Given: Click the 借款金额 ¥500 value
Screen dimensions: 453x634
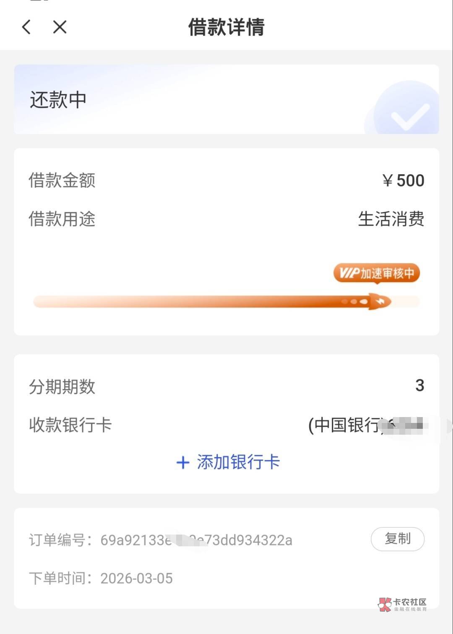Looking at the screenshot, I should [x=403, y=180].
